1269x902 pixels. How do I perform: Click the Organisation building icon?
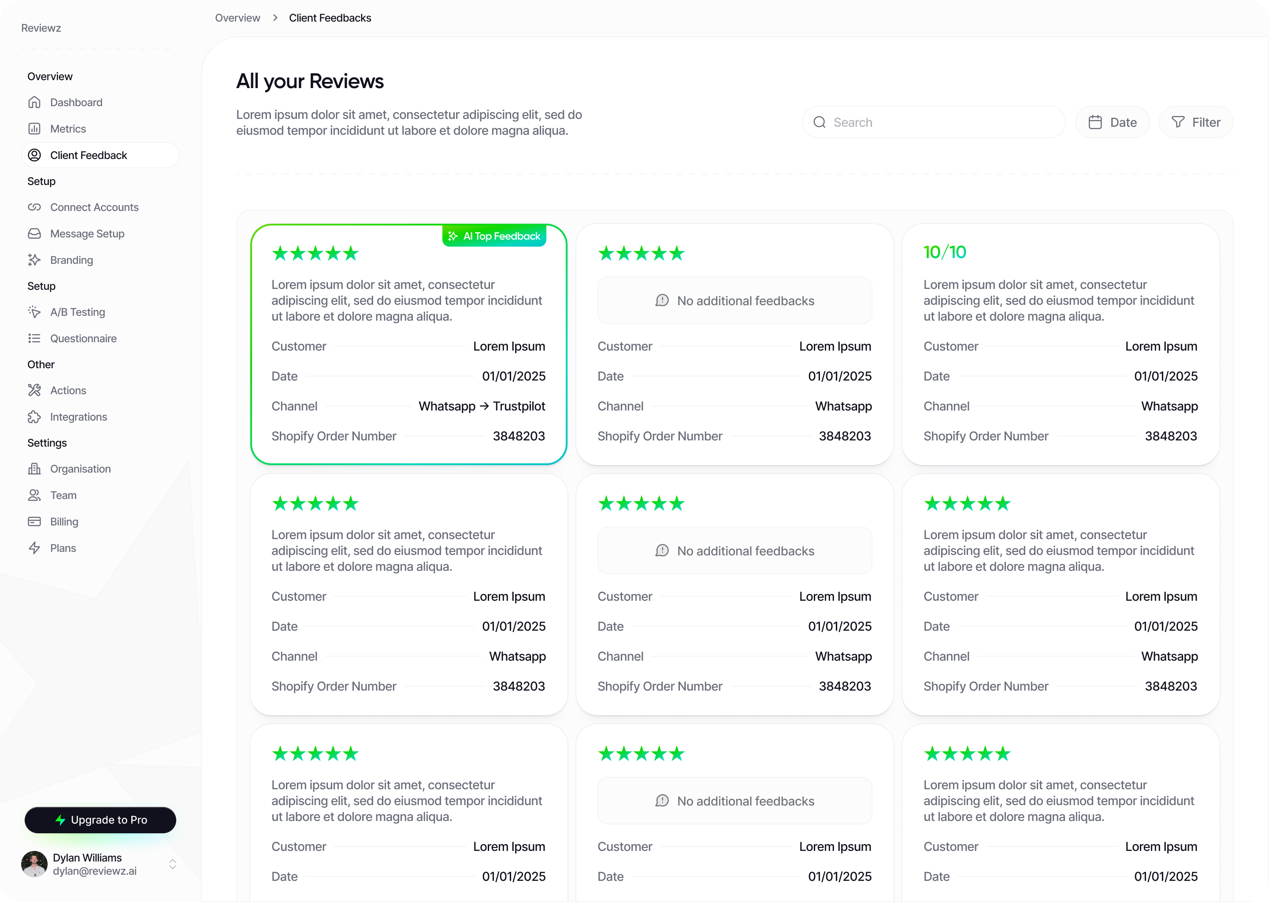click(x=34, y=469)
